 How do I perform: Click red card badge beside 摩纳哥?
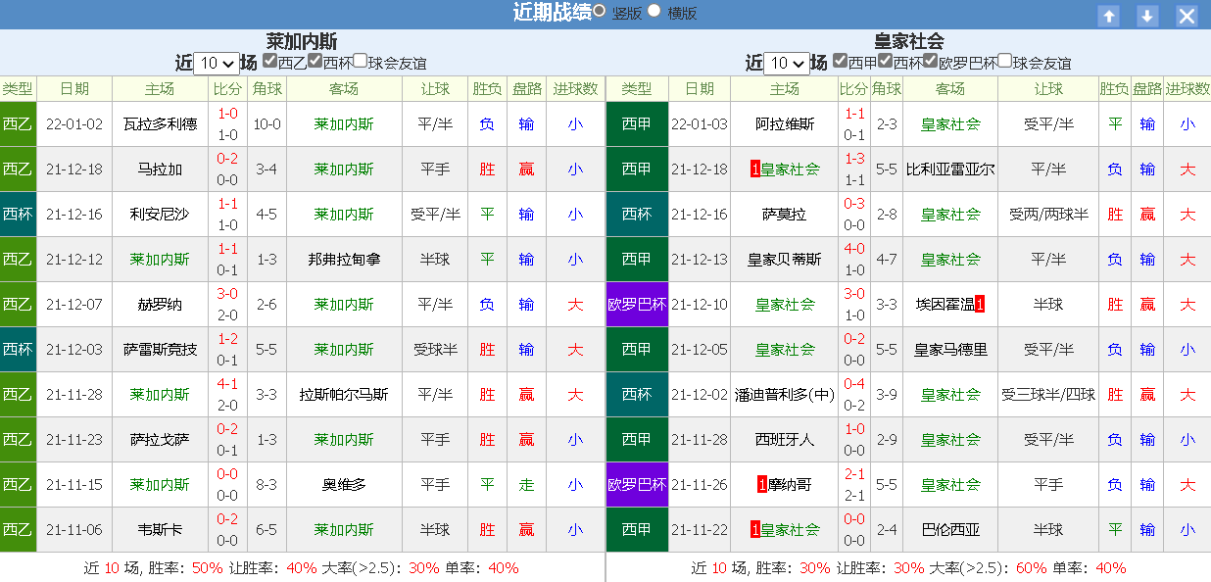click(x=761, y=485)
